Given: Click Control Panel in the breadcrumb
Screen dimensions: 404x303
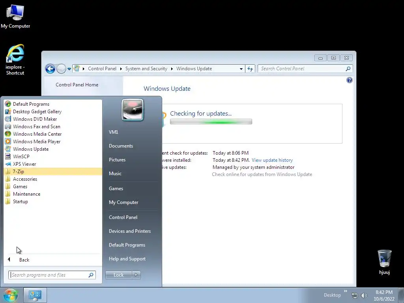Looking at the screenshot, I should pos(102,69).
